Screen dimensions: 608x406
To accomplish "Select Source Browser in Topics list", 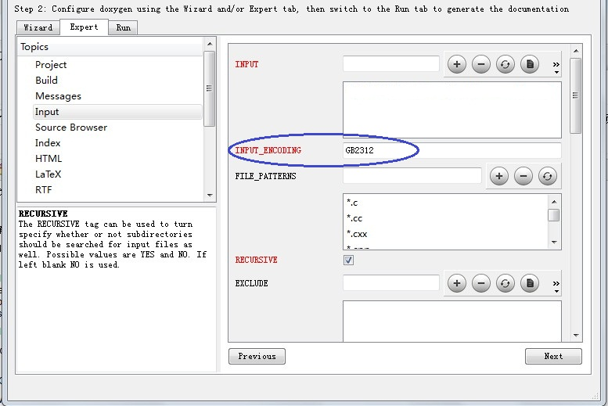I will pyautogui.click(x=71, y=128).
